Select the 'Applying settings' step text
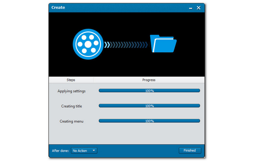254x161 pixels. (71, 91)
